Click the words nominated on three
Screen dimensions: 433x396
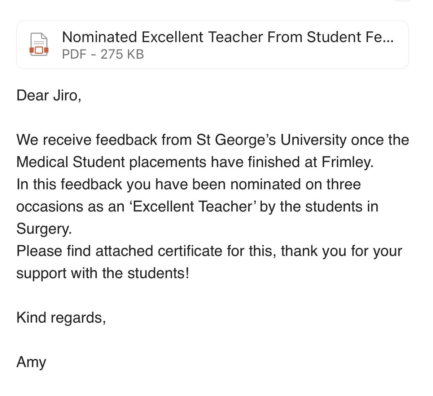[296, 184]
